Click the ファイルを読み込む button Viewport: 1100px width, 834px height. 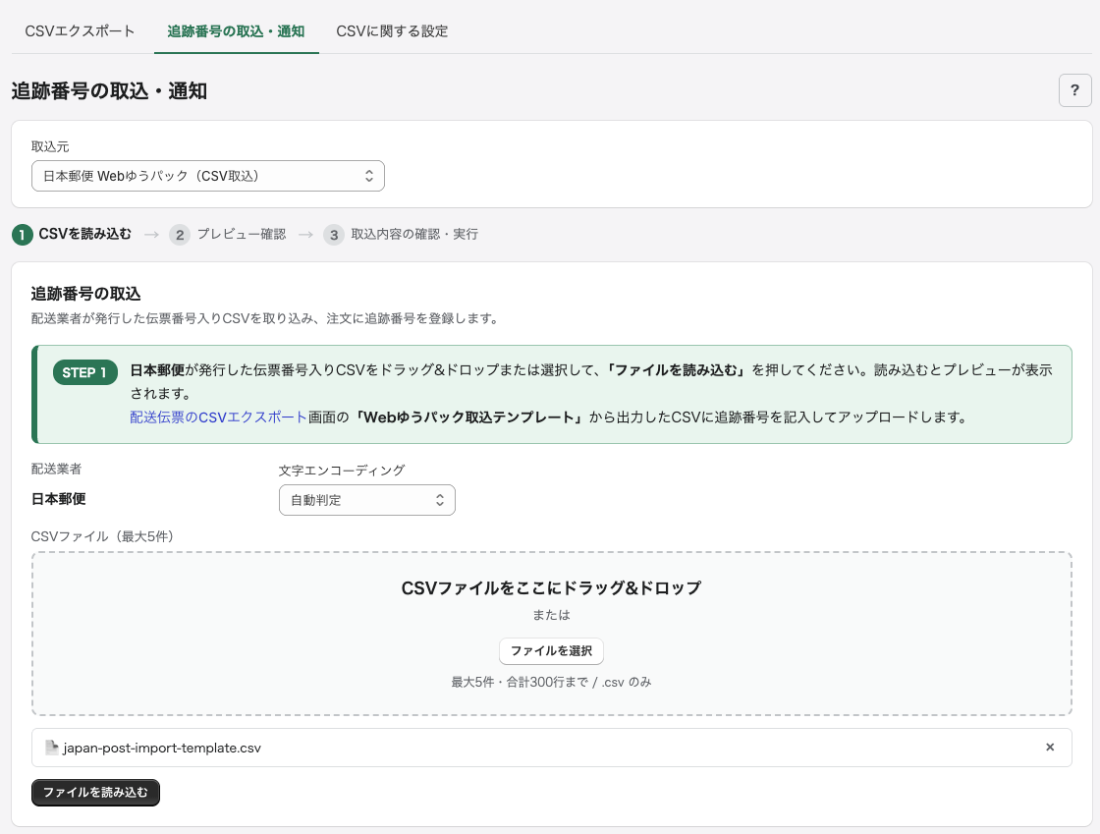pyautogui.click(x=95, y=793)
